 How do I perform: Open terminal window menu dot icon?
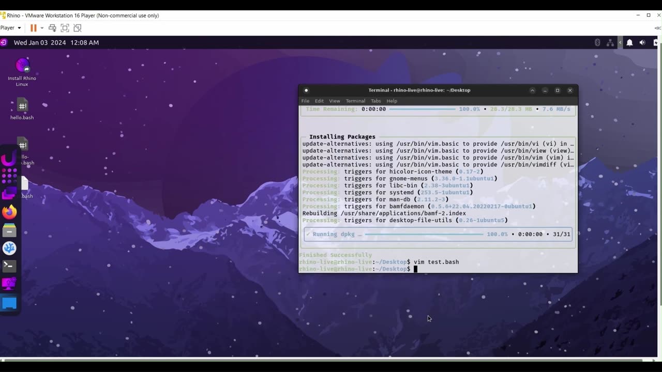click(x=306, y=90)
